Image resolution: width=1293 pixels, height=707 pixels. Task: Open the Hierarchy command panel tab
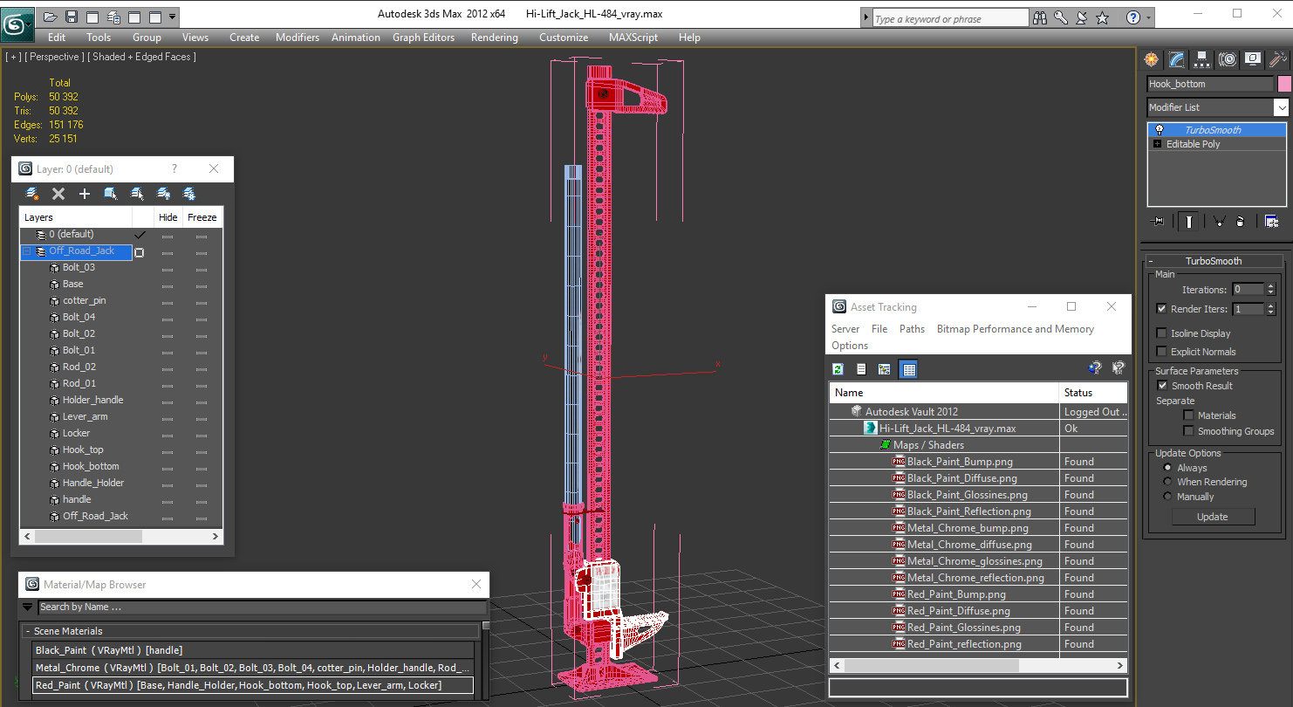(x=1202, y=59)
